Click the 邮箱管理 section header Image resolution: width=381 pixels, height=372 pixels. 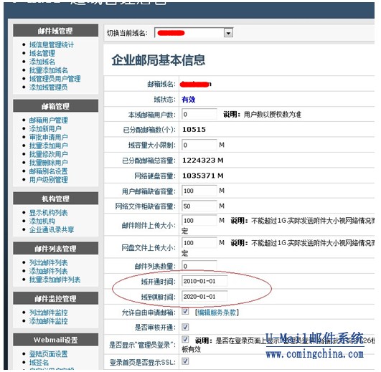coord(56,106)
